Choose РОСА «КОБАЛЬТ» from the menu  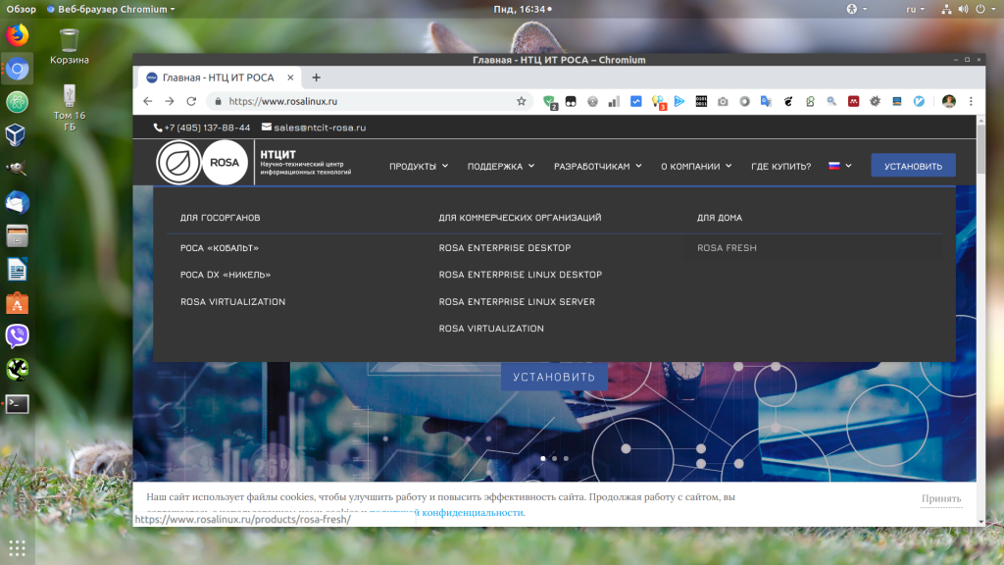coord(220,248)
